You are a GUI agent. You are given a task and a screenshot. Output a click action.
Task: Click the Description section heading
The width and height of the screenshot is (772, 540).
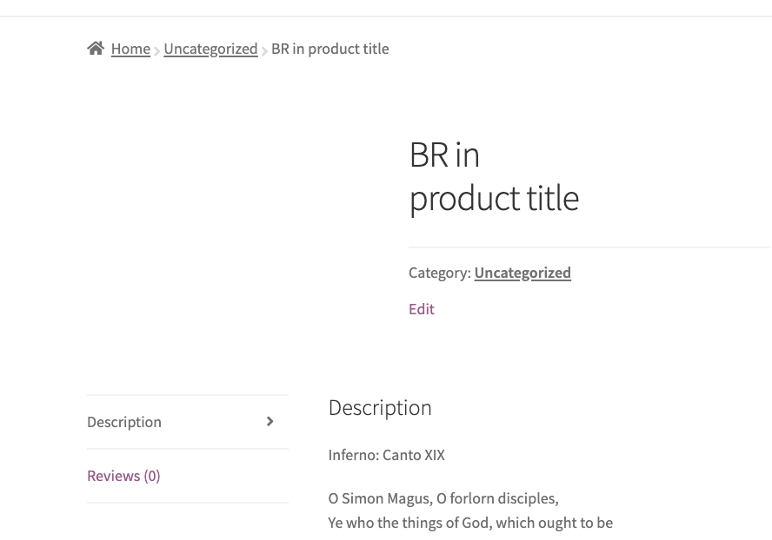[380, 407]
